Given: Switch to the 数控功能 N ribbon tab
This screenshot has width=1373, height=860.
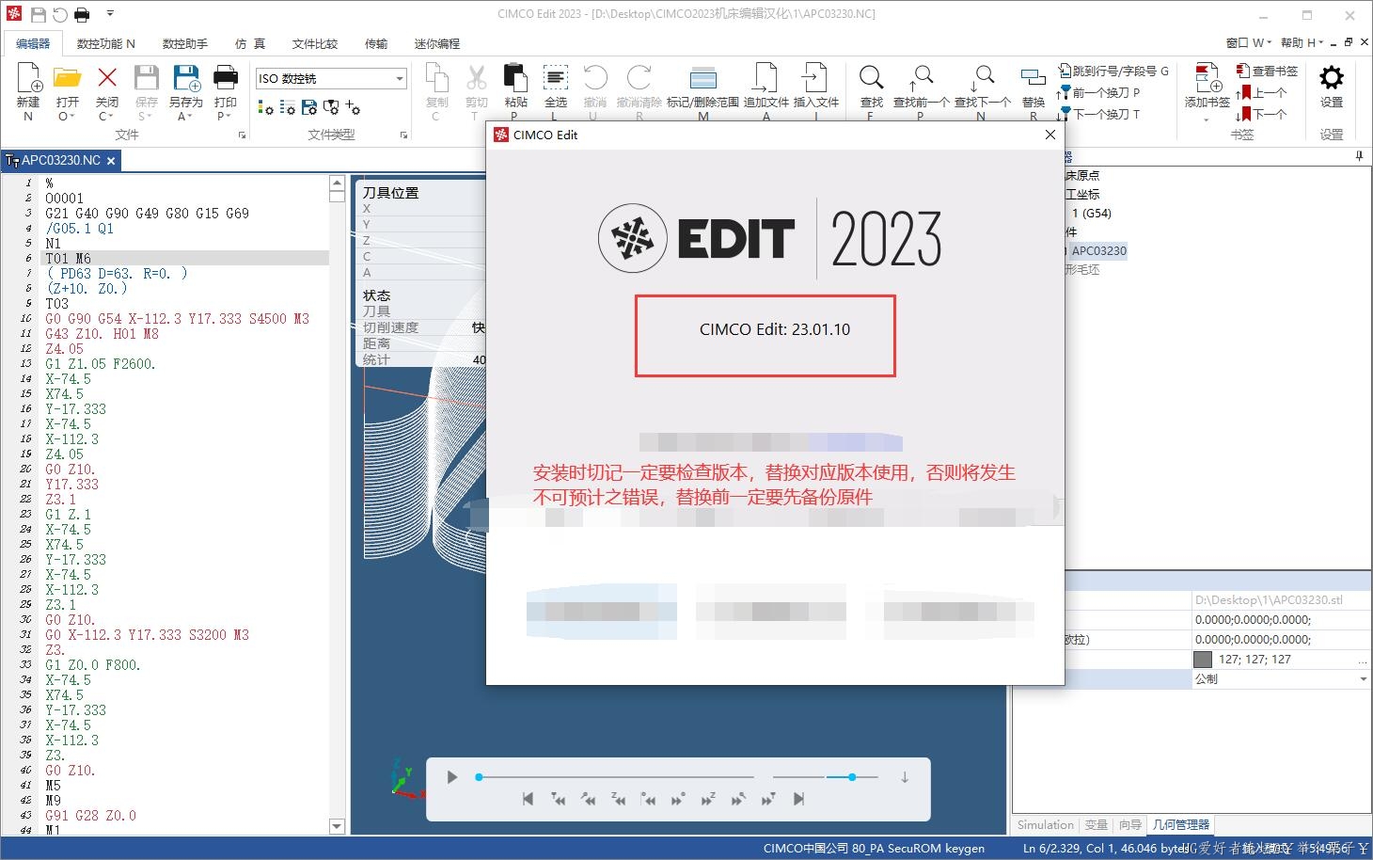Looking at the screenshot, I should (x=106, y=43).
